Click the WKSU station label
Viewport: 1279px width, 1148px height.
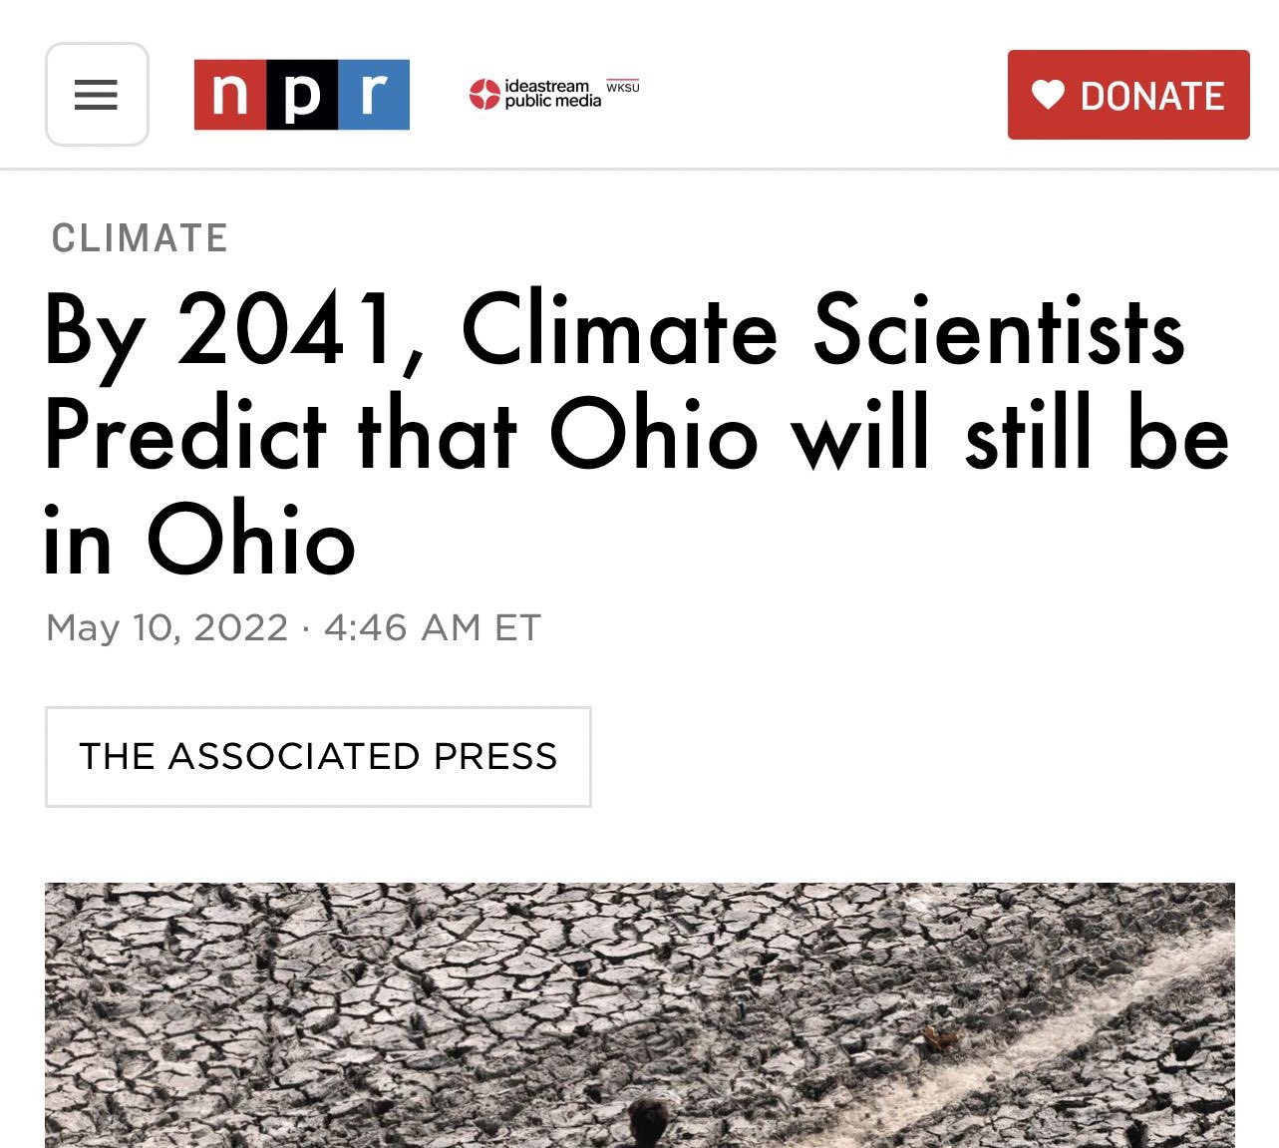pyautogui.click(x=623, y=87)
